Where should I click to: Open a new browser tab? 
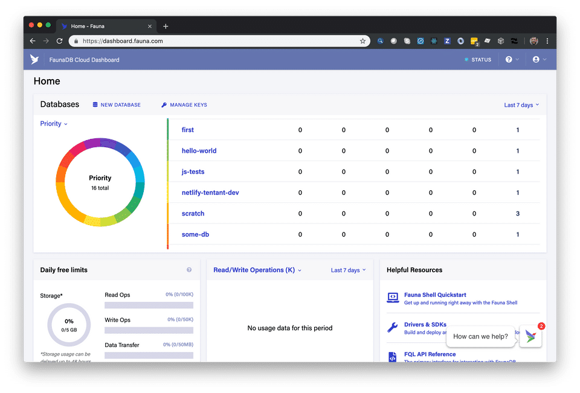click(x=166, y=26)
